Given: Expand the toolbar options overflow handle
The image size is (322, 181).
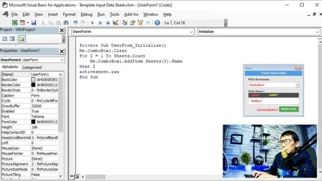Looking at the screenshot, I should pyautogui.click(x=226, y=23).
